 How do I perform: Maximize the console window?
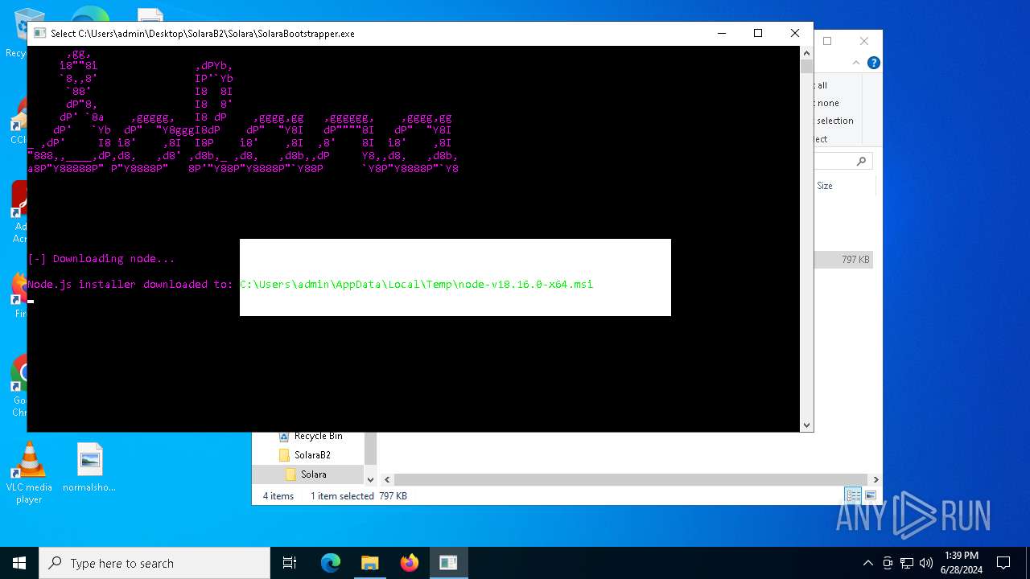coord(757,33)
